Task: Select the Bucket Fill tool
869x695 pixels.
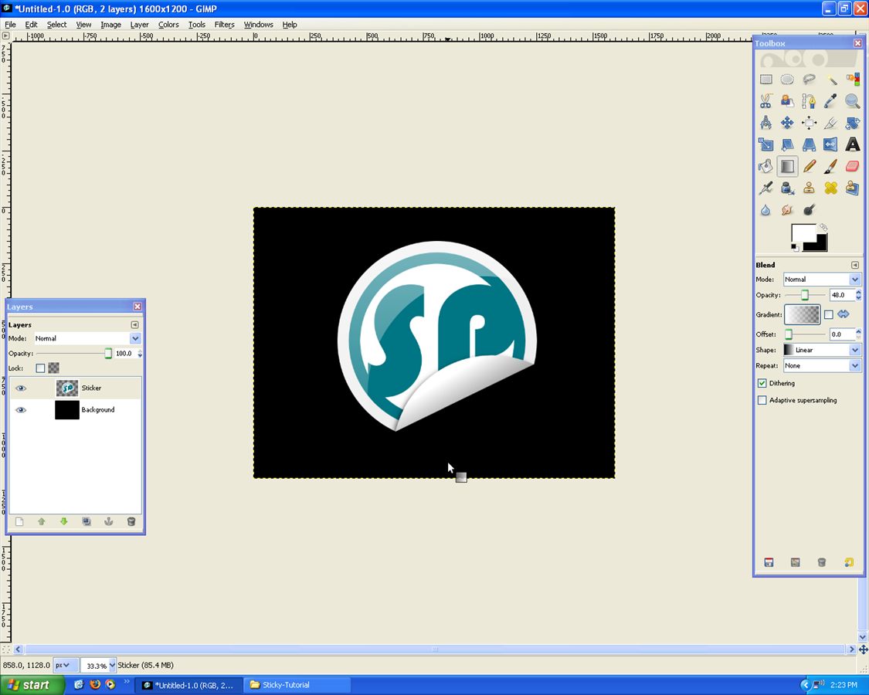Action: tap(766, 166)
